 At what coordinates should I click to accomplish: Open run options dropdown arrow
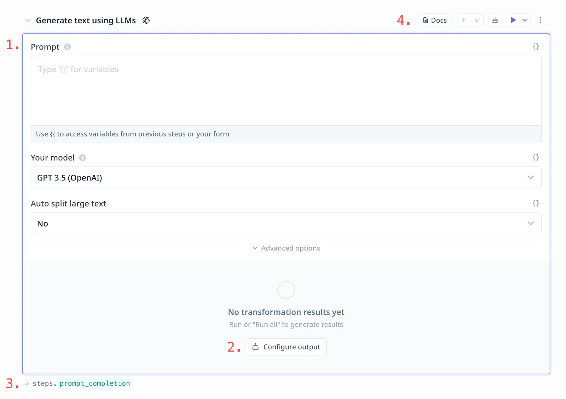[x=525, y=20]
